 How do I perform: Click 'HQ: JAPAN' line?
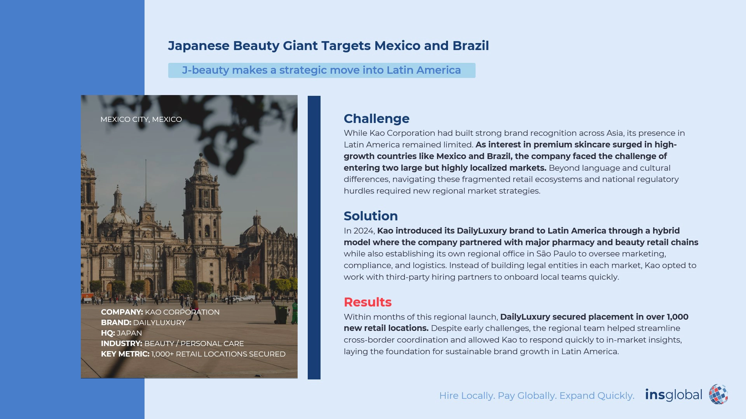point(121,333)
